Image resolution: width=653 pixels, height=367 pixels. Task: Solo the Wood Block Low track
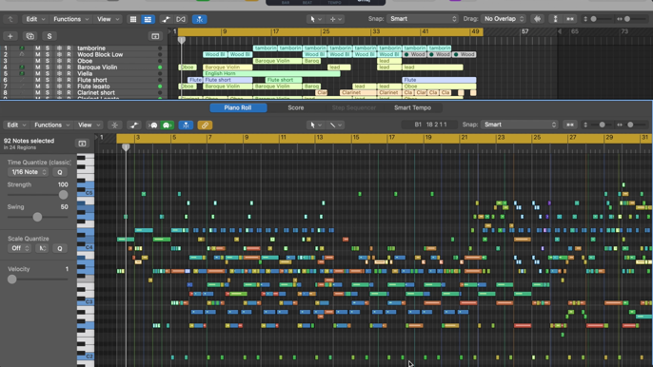point(47,54)
